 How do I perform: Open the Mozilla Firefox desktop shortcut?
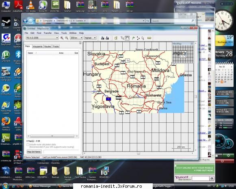[6, 124]
